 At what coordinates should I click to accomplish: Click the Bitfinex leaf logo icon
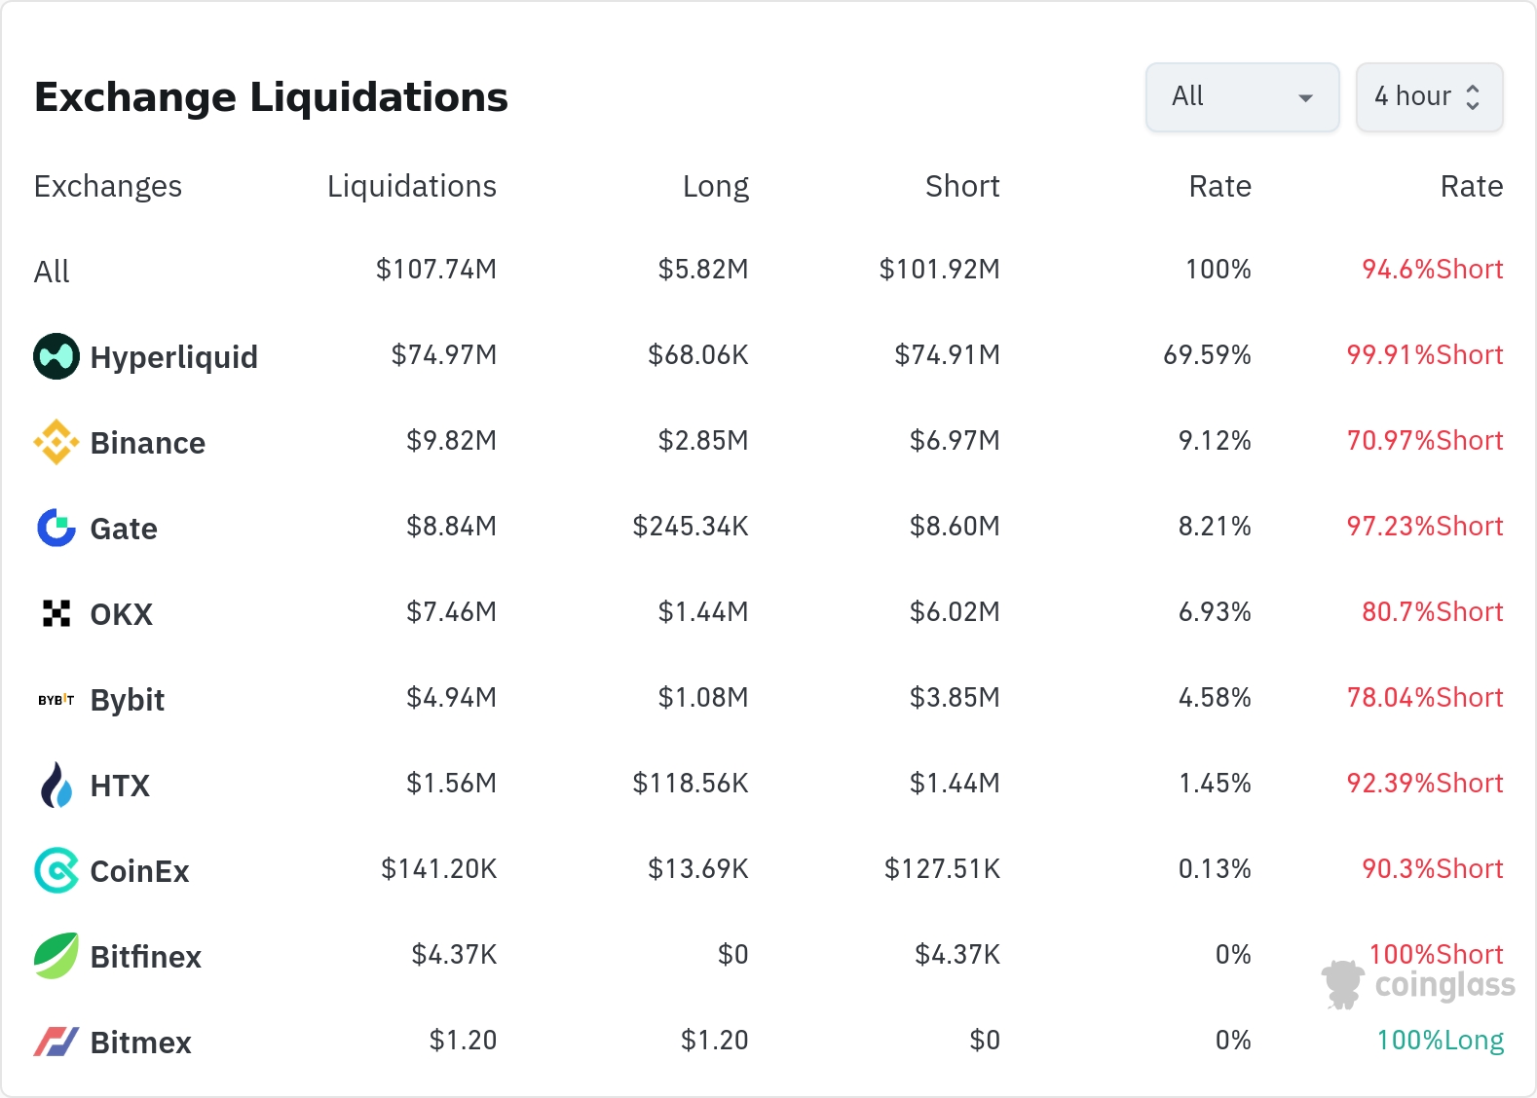pyautogui.click(x=56, y=956)
